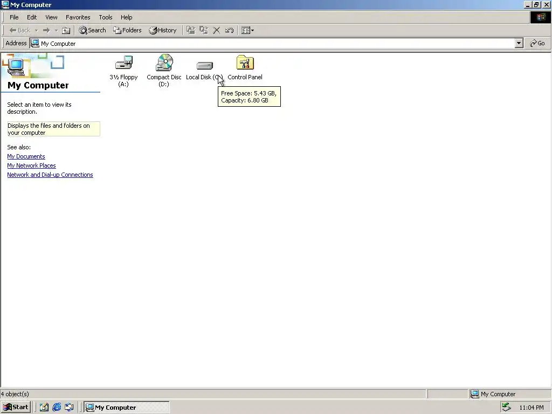
Task: Open the Tools menu
Action: (x=105, y=17)
